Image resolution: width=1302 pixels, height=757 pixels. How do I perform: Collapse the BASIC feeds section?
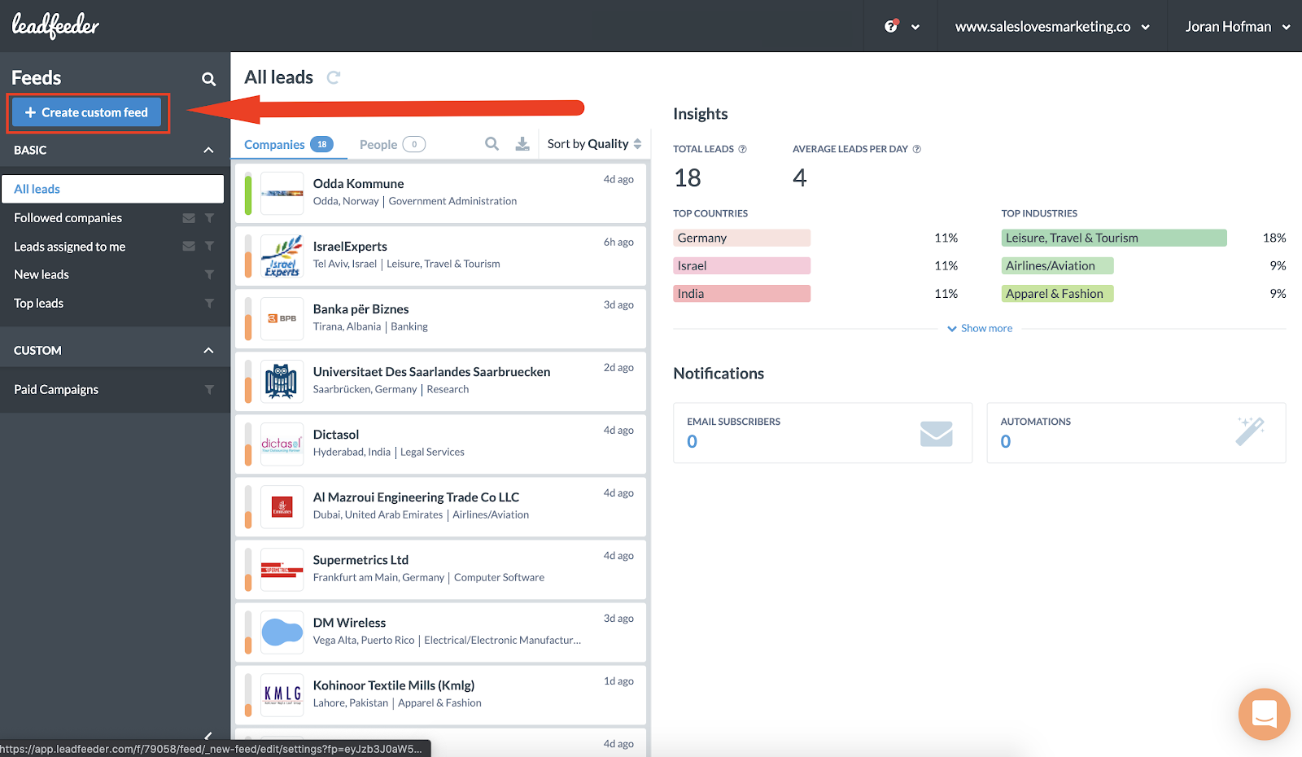point(208,150)
